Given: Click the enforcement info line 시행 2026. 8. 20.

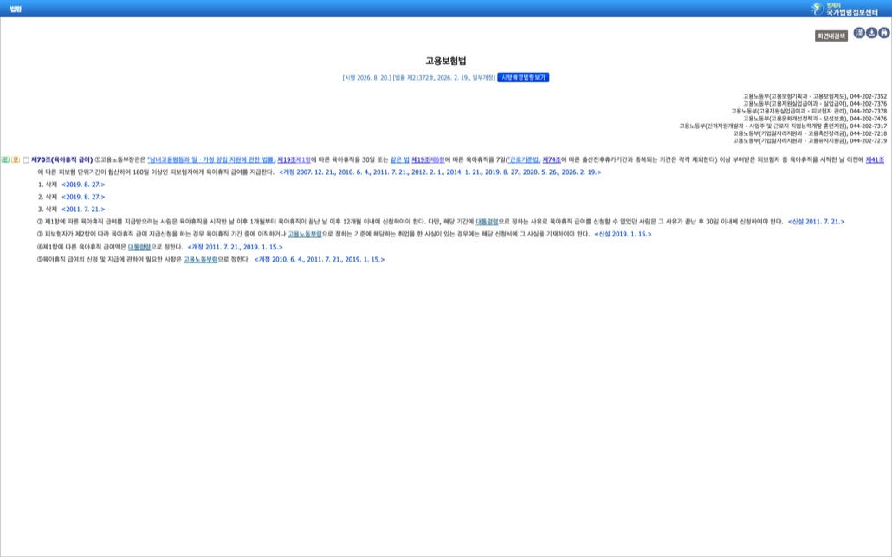Looking at the screenshot, I should coord(418,77).
